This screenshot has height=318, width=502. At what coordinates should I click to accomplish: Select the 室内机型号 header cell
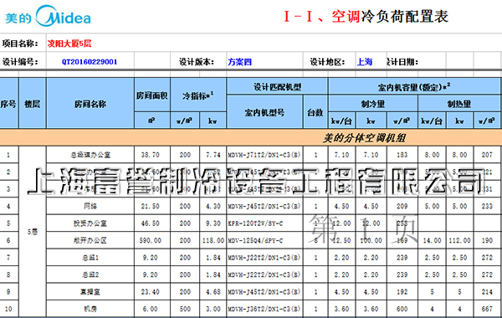tap(264, 112)
